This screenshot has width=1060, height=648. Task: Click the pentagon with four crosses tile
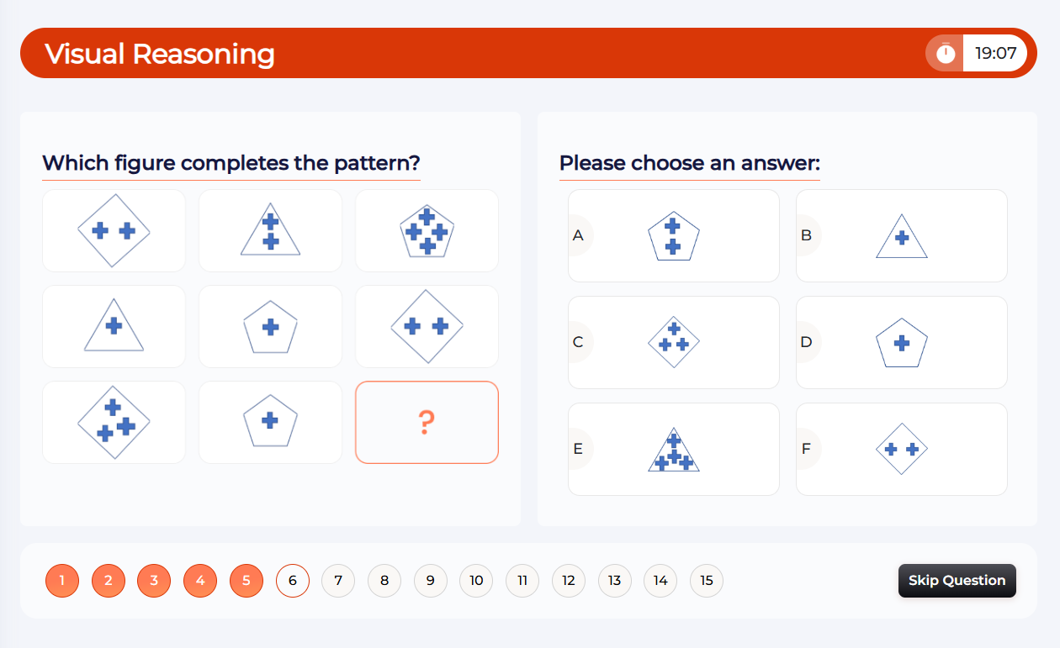(x=427, y=230)
